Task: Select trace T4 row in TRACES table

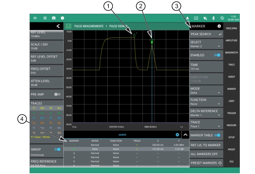Action: tap(47, 123)
